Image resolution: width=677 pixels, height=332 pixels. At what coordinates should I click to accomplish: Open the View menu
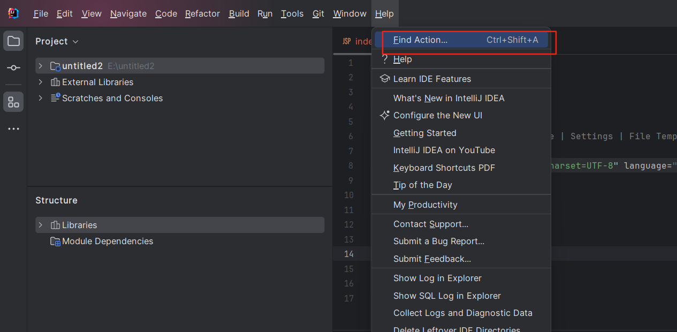pos(92,13)
